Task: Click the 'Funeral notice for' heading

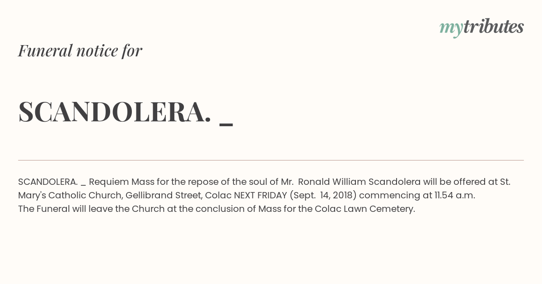Action: [x=80, y=50]
